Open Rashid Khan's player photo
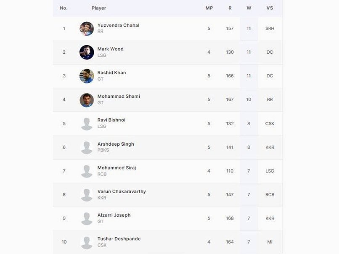 point(87,76)
